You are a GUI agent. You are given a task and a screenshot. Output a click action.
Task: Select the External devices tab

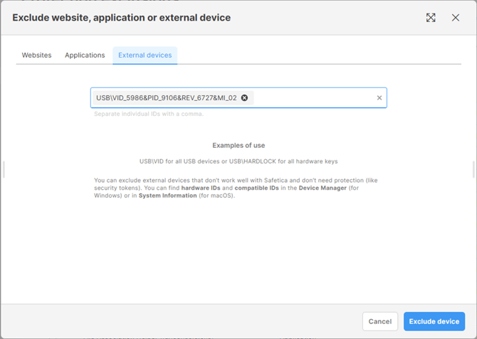point(145,55)
